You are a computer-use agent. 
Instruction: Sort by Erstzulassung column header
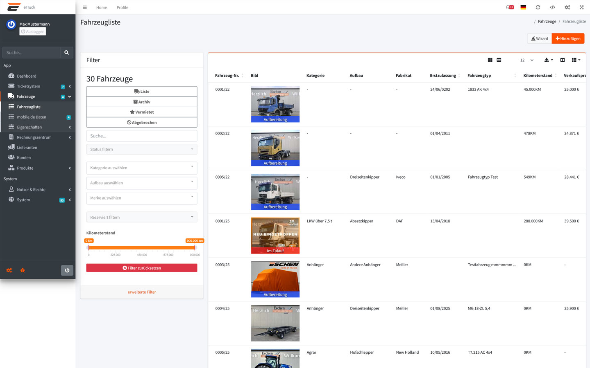click(445, 76)
